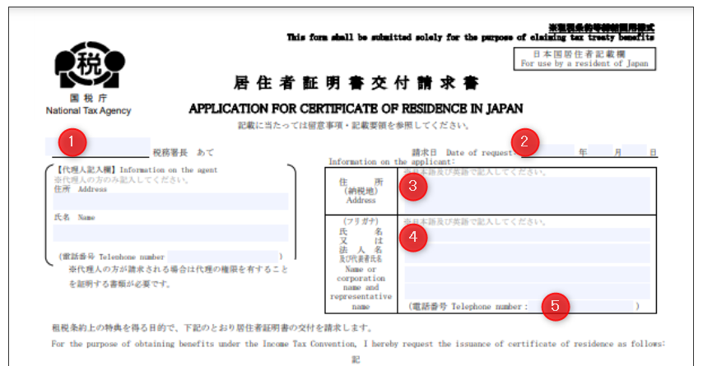Select the second line of applicant name field
The height and width of the screenshot is (366, 703).
tap(527, 254)
